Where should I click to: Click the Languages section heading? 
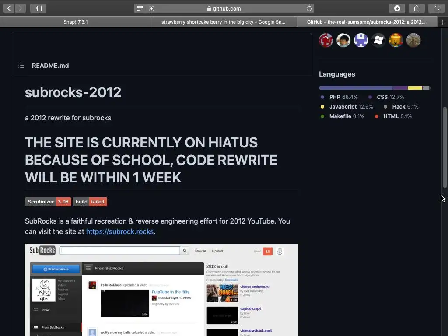click(337, 74)
